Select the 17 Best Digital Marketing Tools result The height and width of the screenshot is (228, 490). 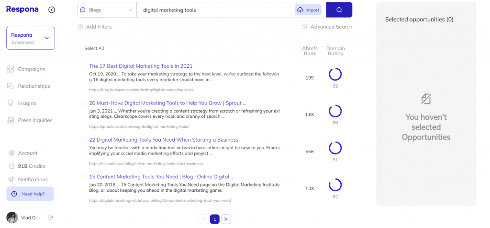point(84,66)
